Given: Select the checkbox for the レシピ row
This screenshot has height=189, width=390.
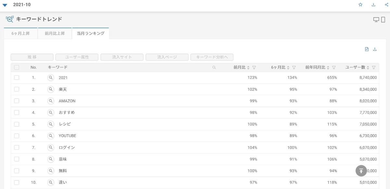Looking at the screenshot, I should click(x=17, y=124).
